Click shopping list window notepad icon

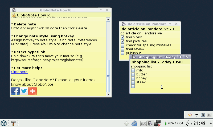tap(134, 57)
